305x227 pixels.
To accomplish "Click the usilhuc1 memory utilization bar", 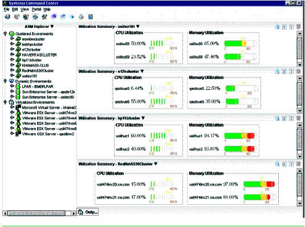I will coord(241,136).
